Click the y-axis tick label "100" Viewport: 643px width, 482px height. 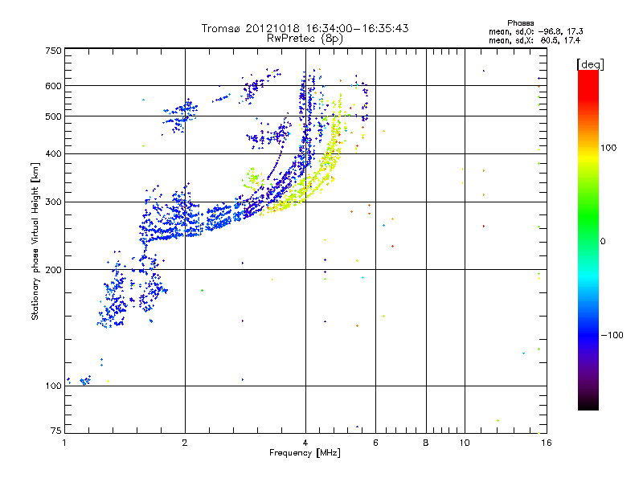point(53,386)
